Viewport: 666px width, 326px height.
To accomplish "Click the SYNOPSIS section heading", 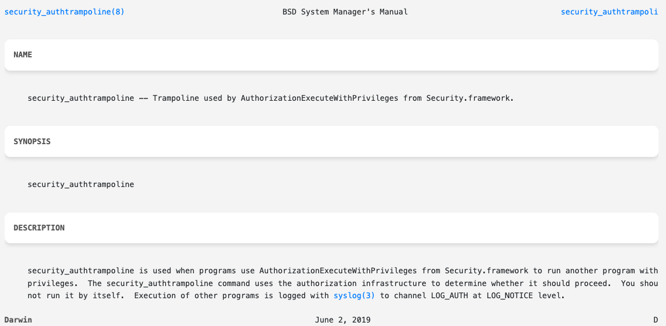I will 32,141.
